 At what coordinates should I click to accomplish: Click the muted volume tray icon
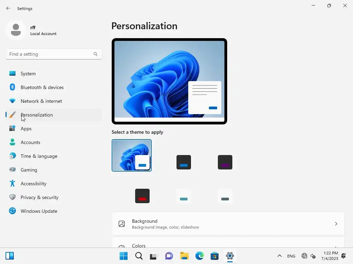(x=313, y=256)
